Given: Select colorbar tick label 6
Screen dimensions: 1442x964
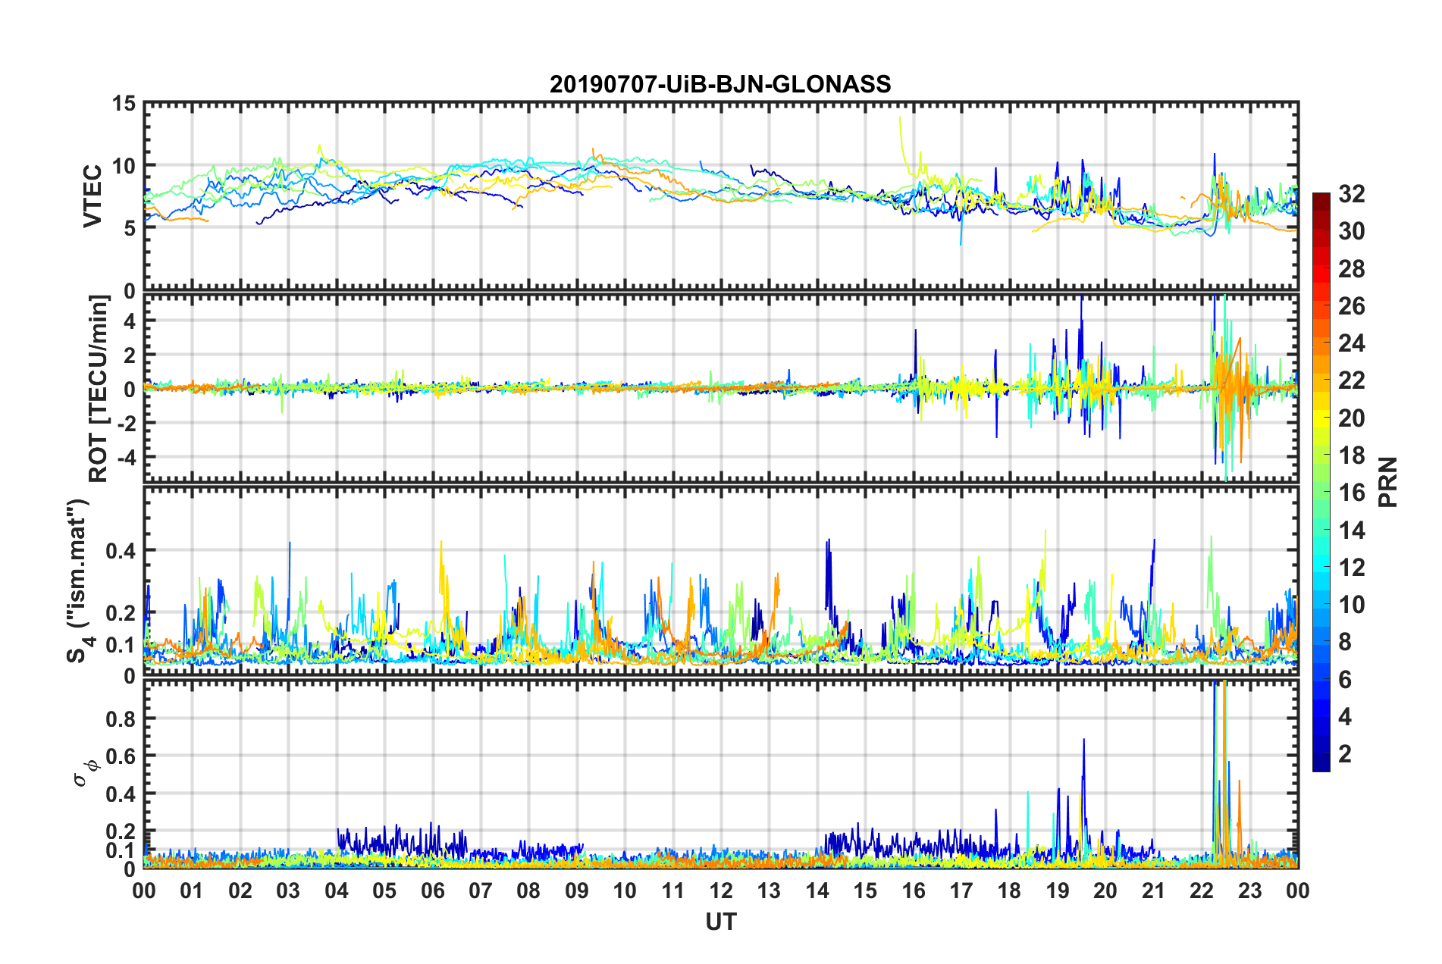Looking at the screenshot, I should [1345, 680].
